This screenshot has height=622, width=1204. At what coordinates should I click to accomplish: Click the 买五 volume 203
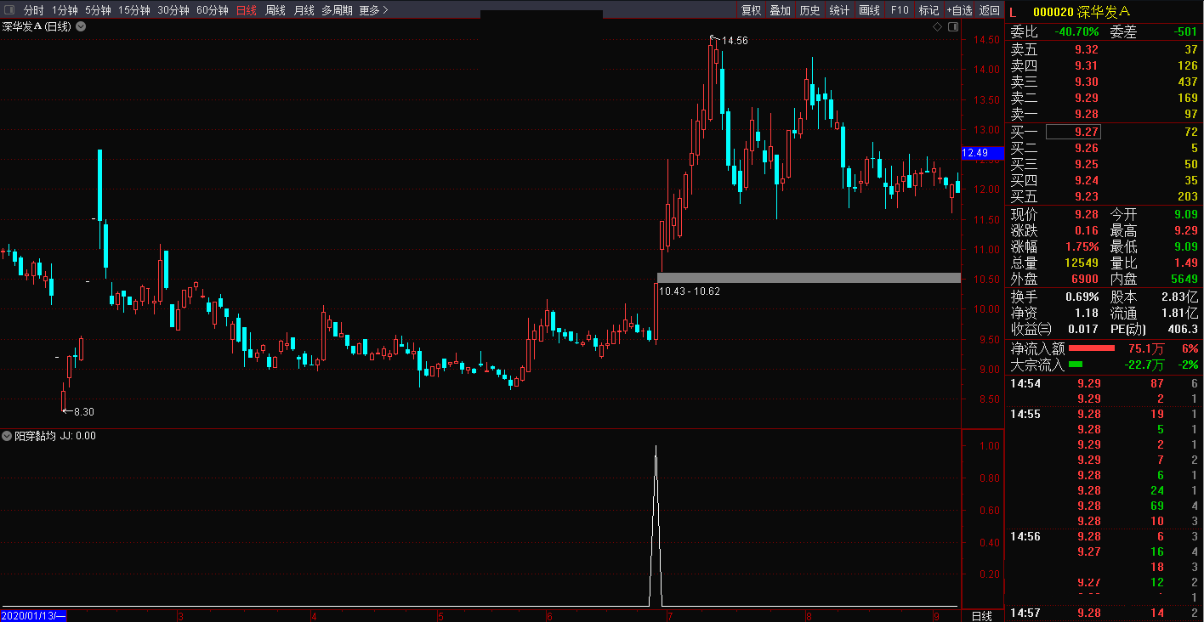(1187, 196)
